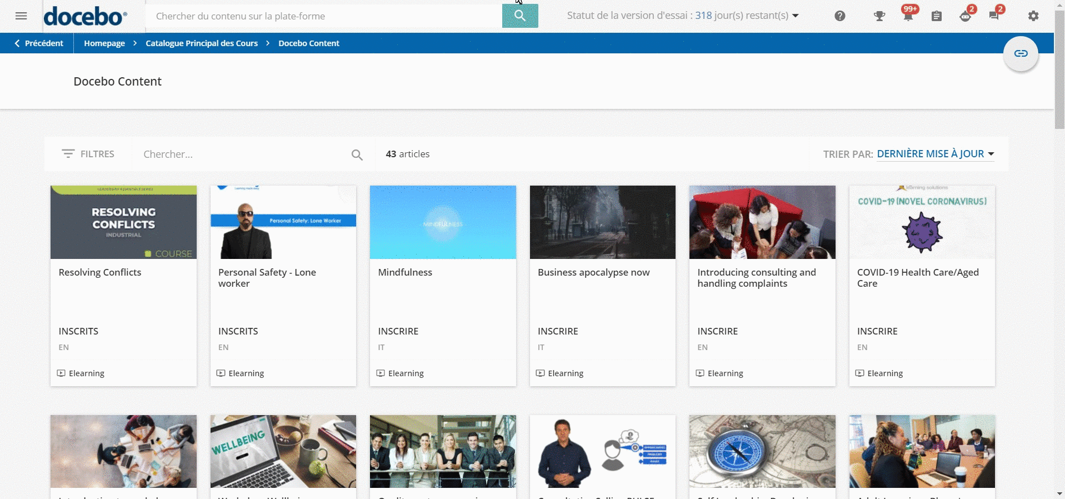Image resolution: width=1065 pixels, height=499 pixels.
Task: Open the Dernière mise à jour sort dropdown
Action: tap(936, 154)
